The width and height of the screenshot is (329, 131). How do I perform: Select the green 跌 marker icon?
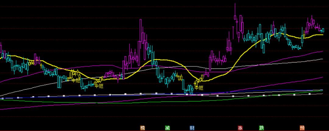tap(262, 128)
